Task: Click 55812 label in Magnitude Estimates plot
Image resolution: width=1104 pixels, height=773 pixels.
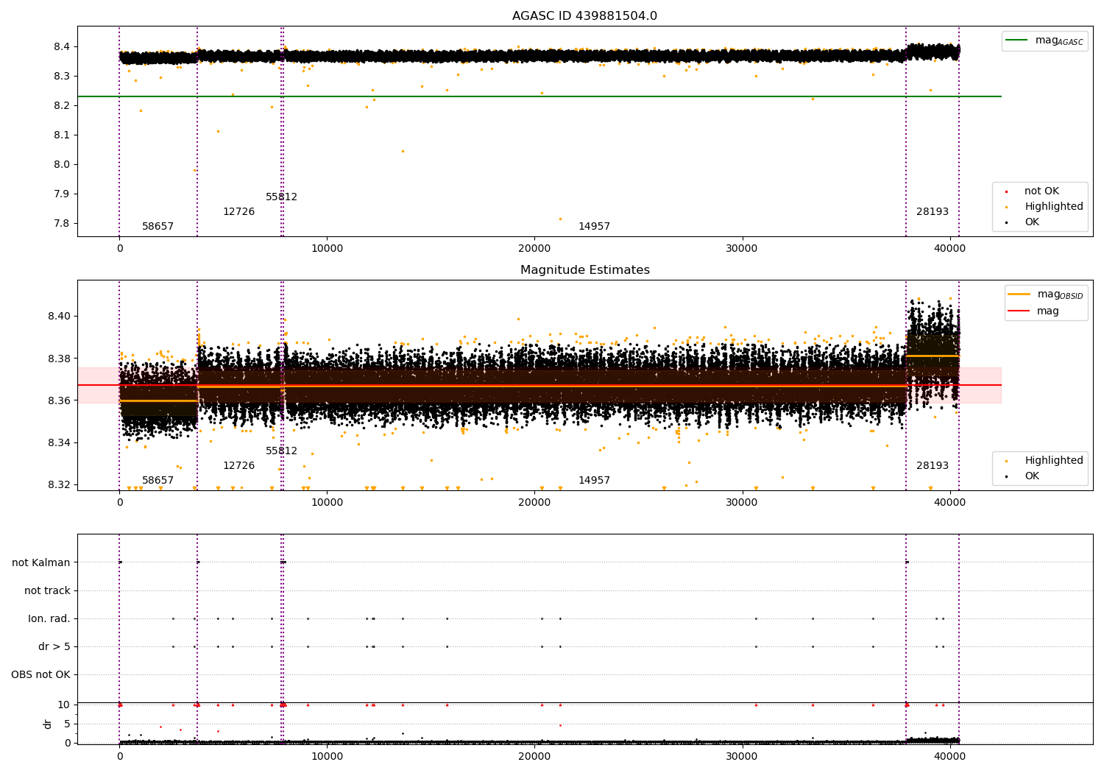Action: 282,451
